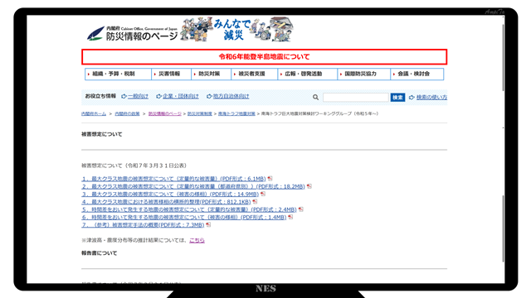Click the magnifying glass search icon
This screenshot has height=298, width=531.
coord(315,98)
